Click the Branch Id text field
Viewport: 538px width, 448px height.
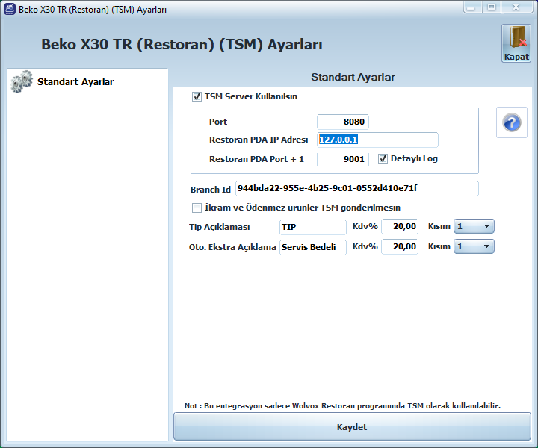click(356, 188)
